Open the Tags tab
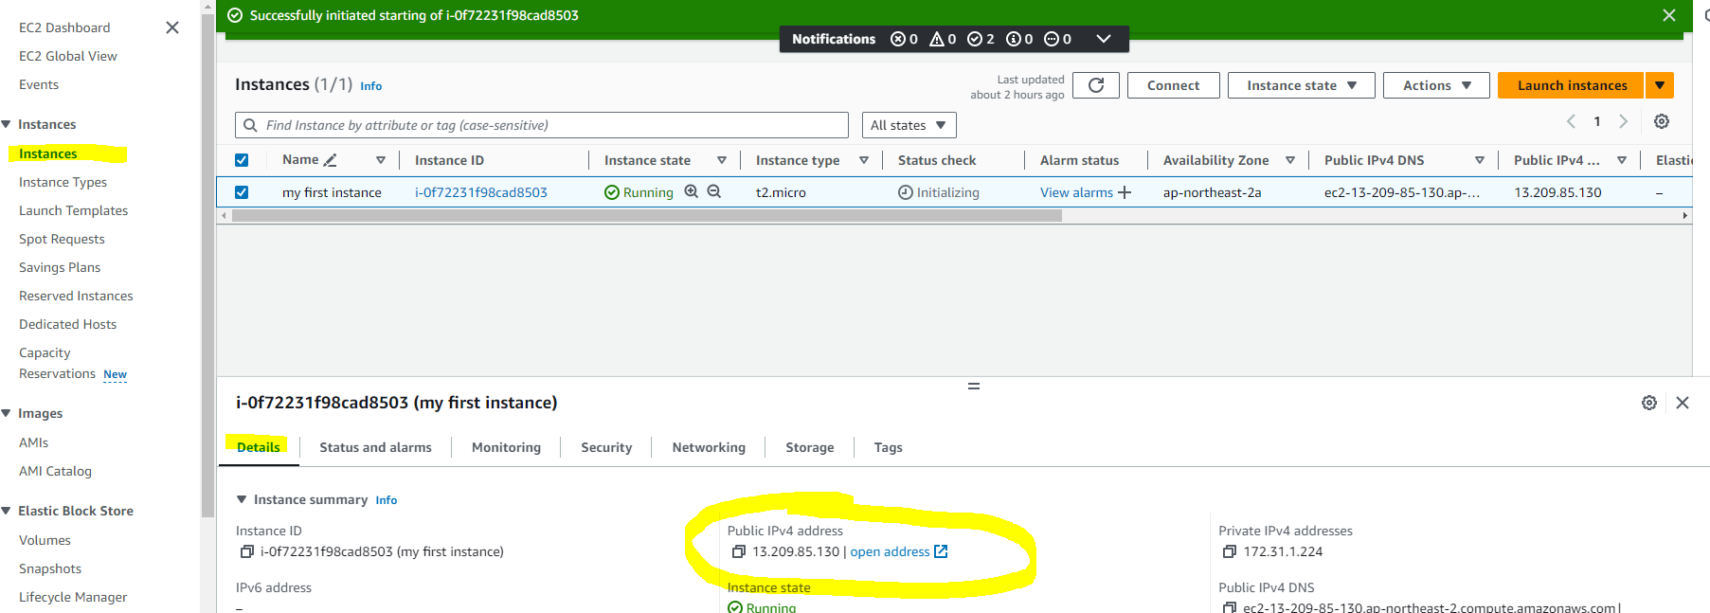This screenshot has width=1710, height=613. click(x=888, y=447)
